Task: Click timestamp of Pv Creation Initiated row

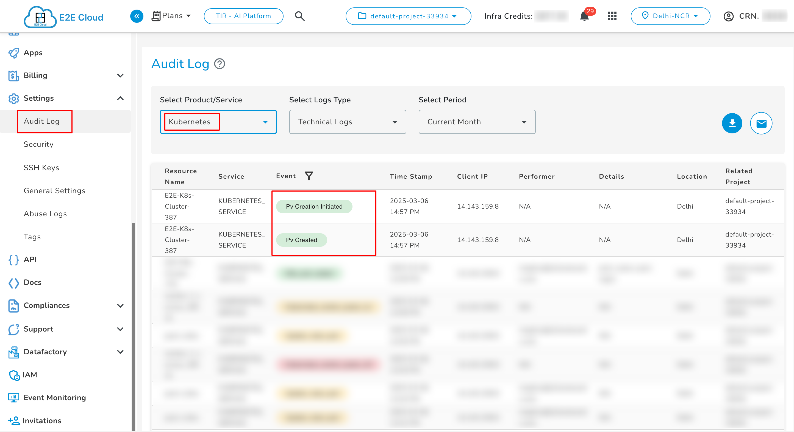Action: point(409,206)
